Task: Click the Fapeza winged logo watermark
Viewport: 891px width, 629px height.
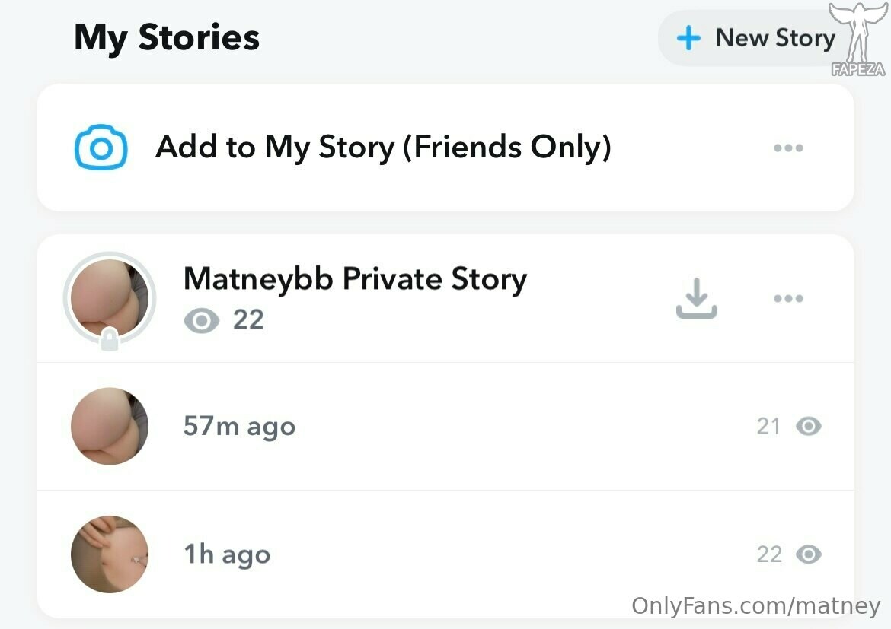Action: [x=858, y=40]
